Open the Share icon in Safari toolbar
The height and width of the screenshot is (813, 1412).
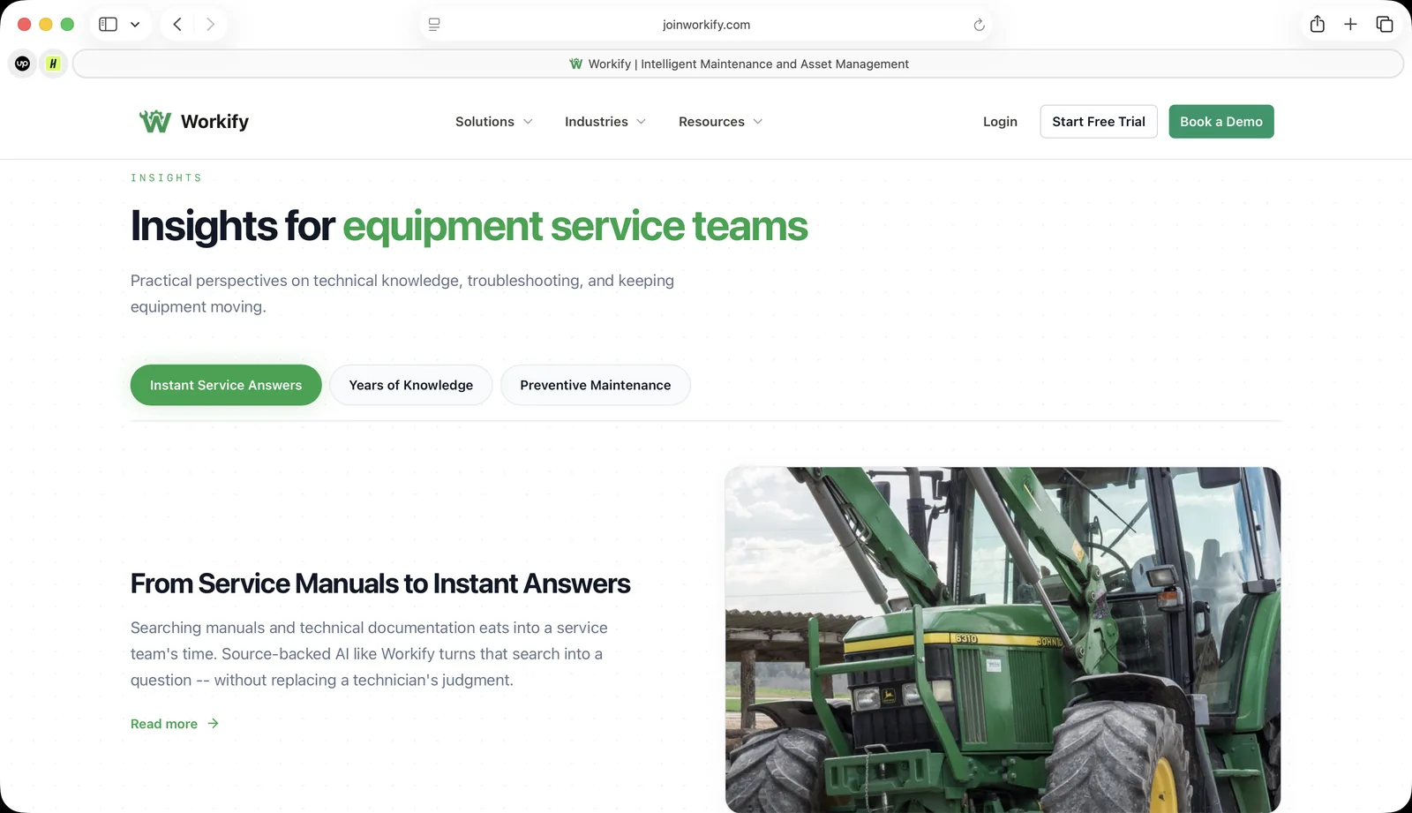click(x=1318, y=24)
